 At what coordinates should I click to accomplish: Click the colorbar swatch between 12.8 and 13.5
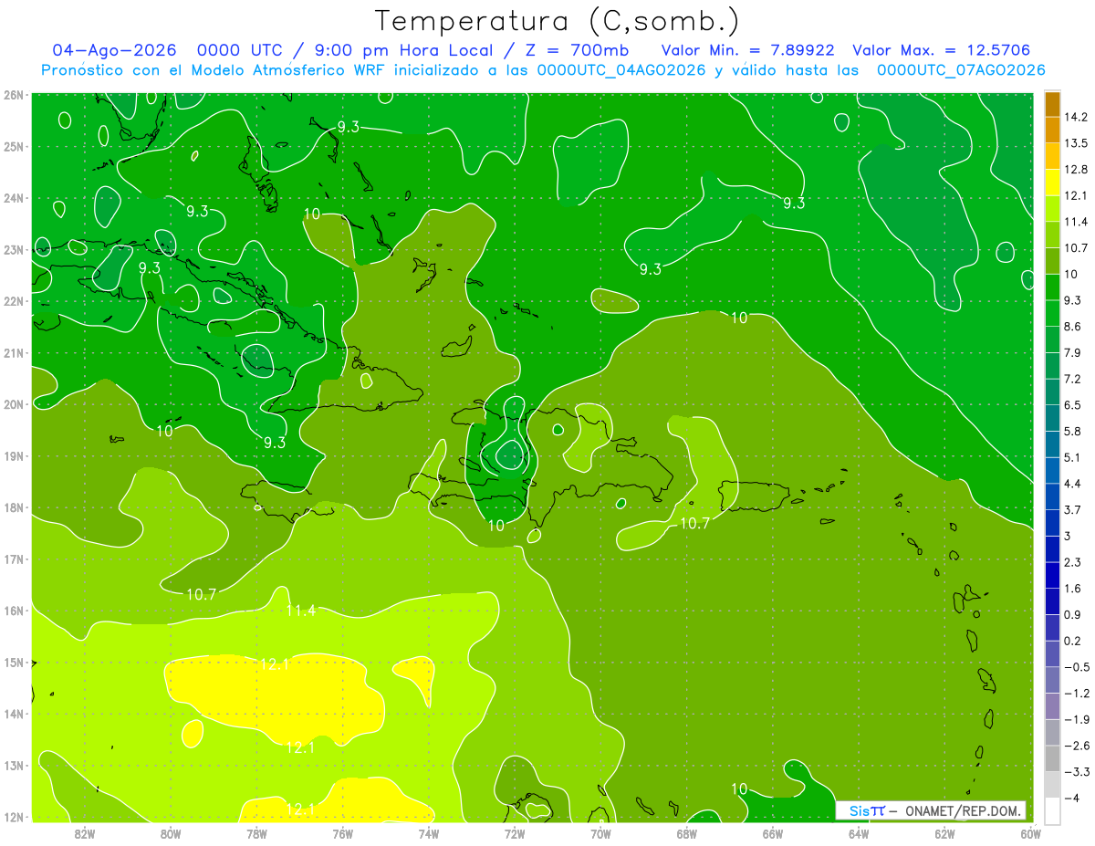coord(1052,157)
